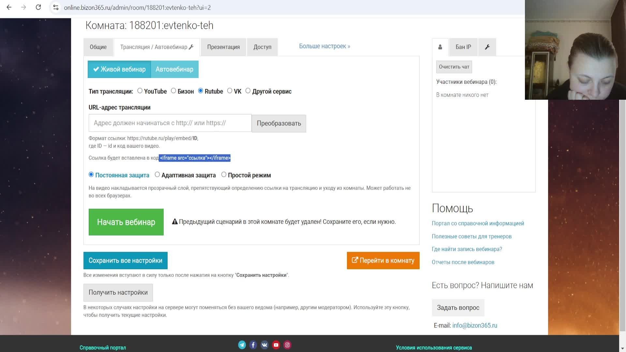Viewport: 626px width, 352px height.
Task: Open VK social icon in footer
Action: click(264, 345)
